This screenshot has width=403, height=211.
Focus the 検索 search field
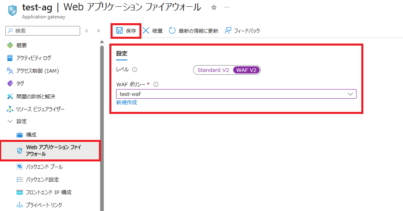click(43, 31)
